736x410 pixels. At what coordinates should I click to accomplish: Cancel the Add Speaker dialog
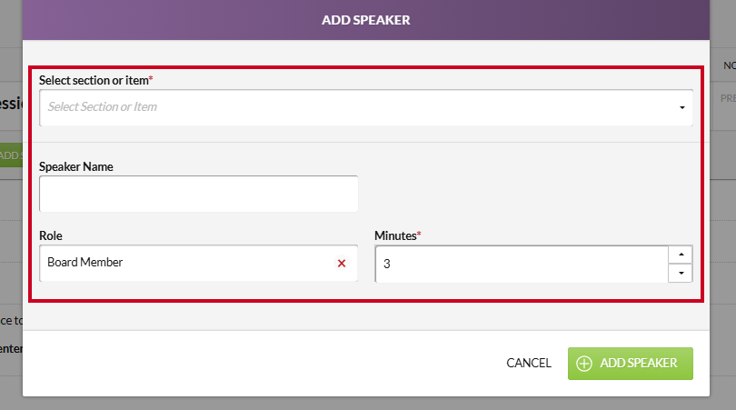click(x=529, y=363)
